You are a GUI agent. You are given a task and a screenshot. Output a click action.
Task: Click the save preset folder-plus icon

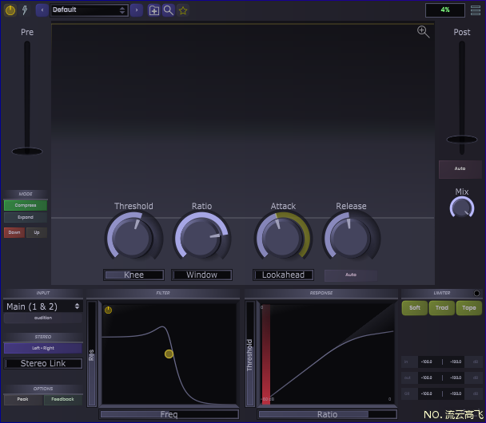[x=153, y=10]
